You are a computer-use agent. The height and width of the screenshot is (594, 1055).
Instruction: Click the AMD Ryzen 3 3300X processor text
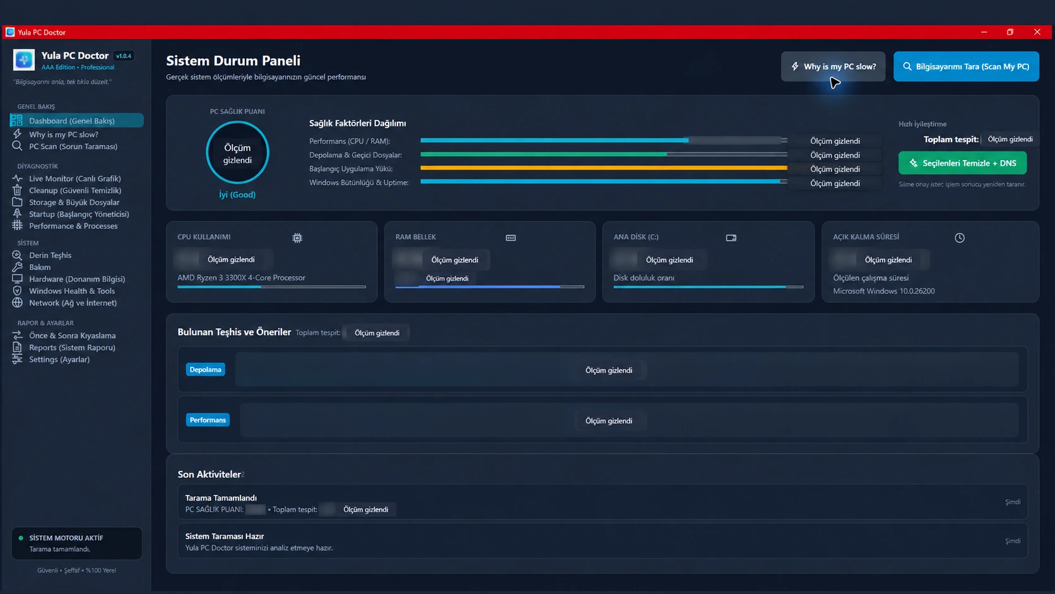[241, 278]
